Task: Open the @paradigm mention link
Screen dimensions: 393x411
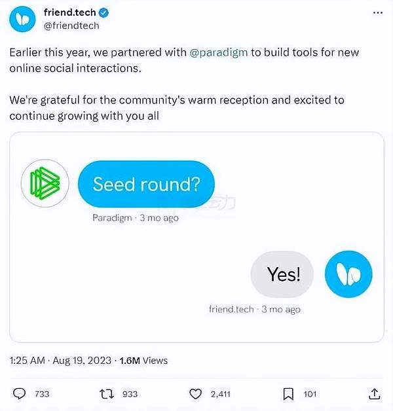Action: [x=218, y=52]
